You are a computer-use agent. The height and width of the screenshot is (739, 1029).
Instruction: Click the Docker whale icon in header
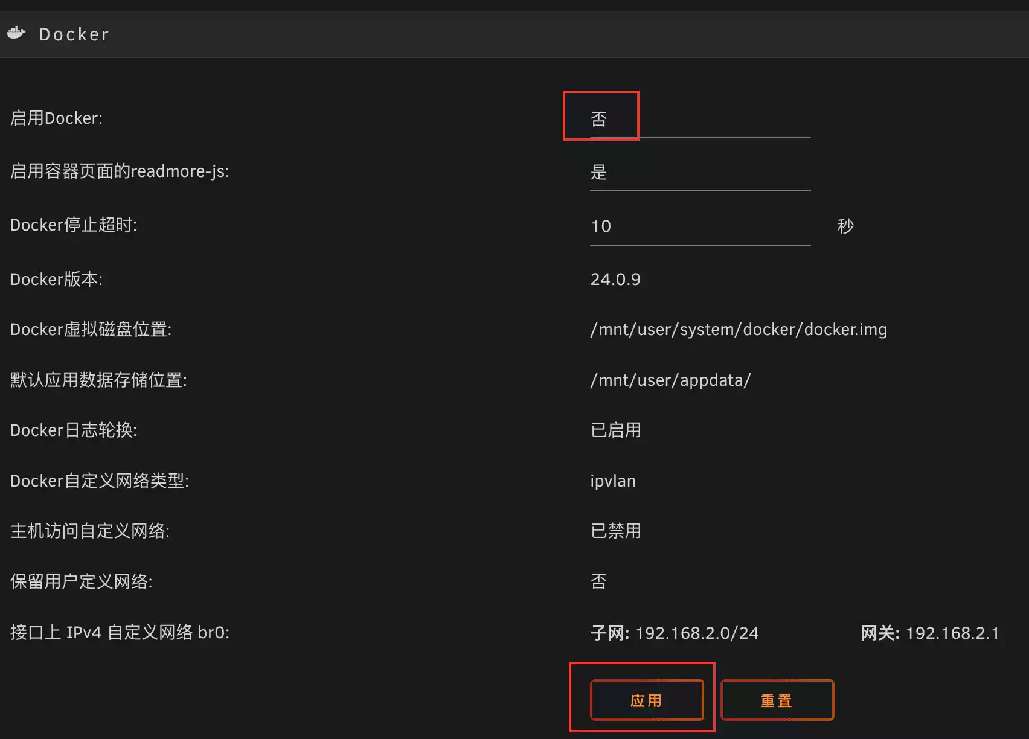click(x=16, y=33)
